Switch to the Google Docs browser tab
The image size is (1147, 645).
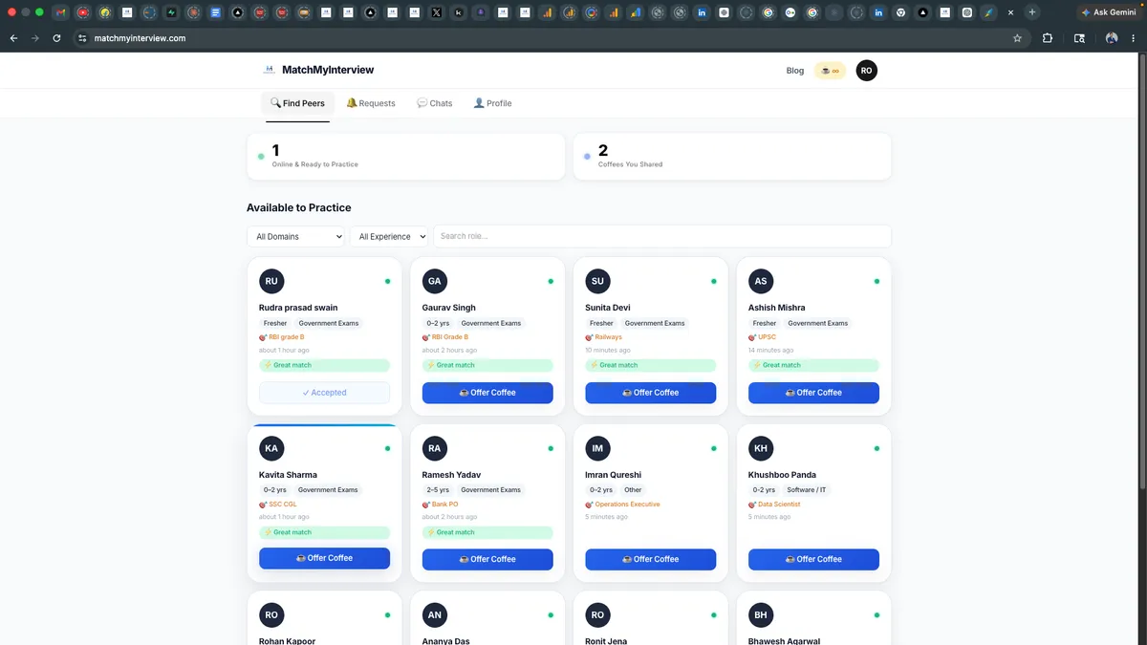pyautogui.click(x=215, y=12)
